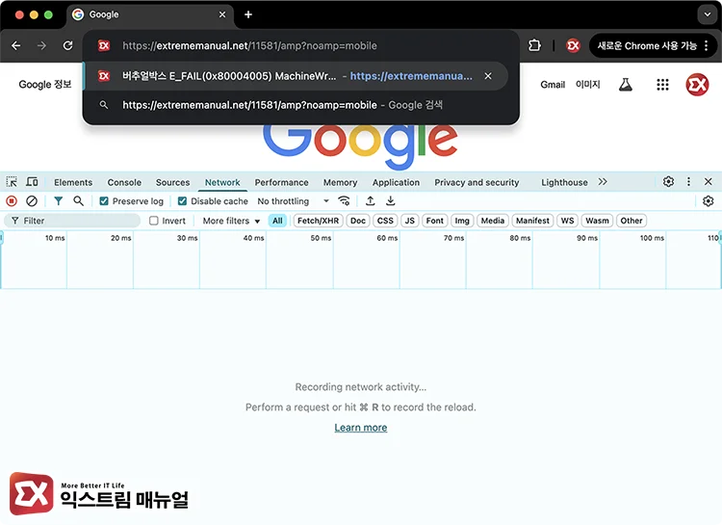The height and width of the screenshot is (525, 722).
Task: Open the No throttling dropdown
Action: [294, 201]
